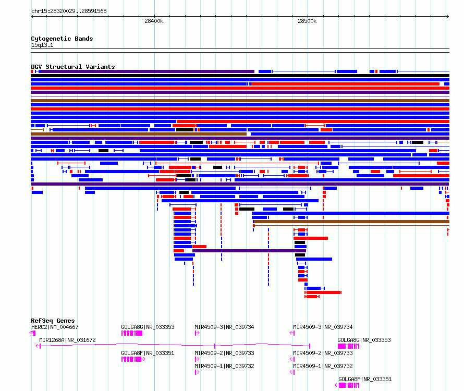Select the chr15:28320029..28591568 coordinate label

[69, 11]
